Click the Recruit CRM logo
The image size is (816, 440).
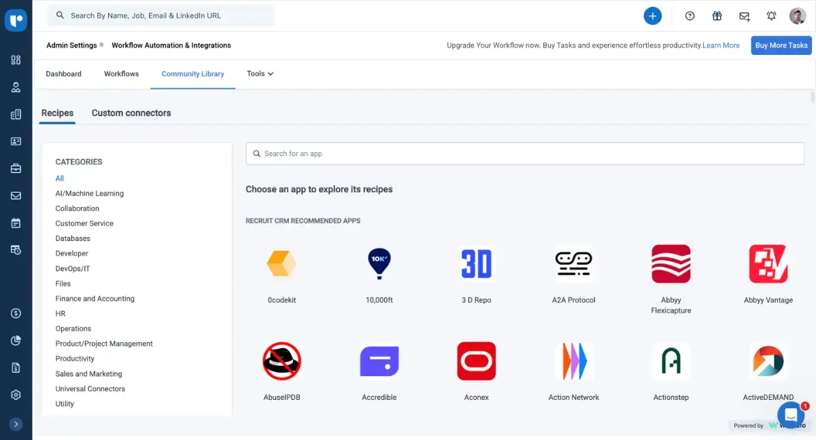pos(16,19)
